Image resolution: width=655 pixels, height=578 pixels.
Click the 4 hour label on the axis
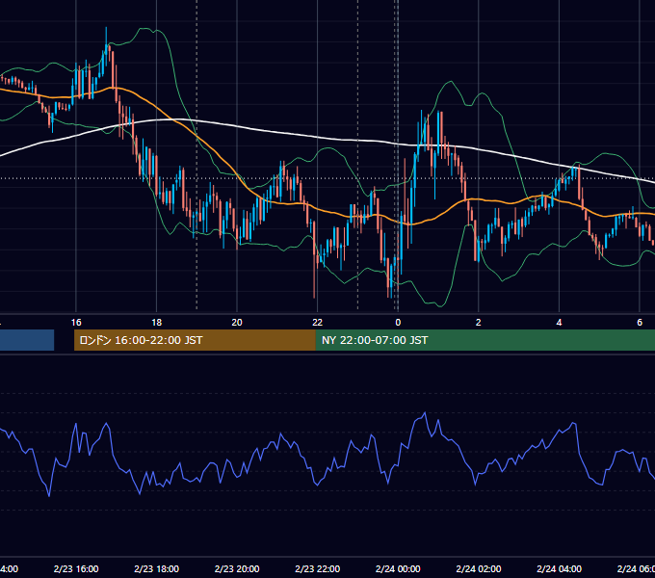coord(559,323)
